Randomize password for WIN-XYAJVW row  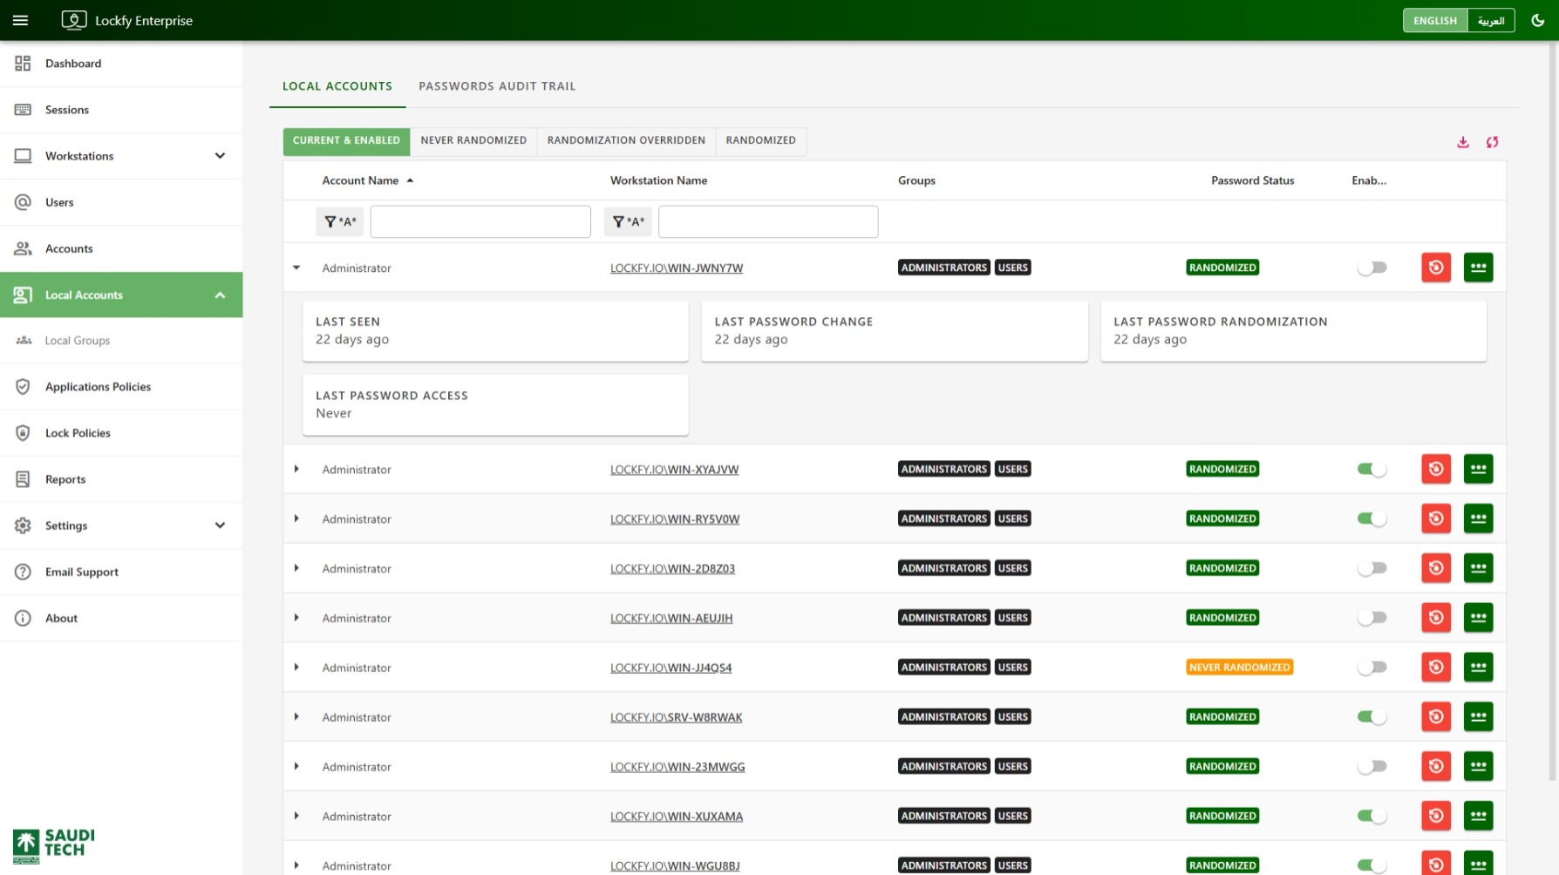1436,469
